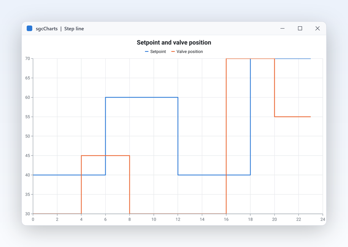Toggle the Valve position legend entry

pyautogui.click(x=187, y=51)
